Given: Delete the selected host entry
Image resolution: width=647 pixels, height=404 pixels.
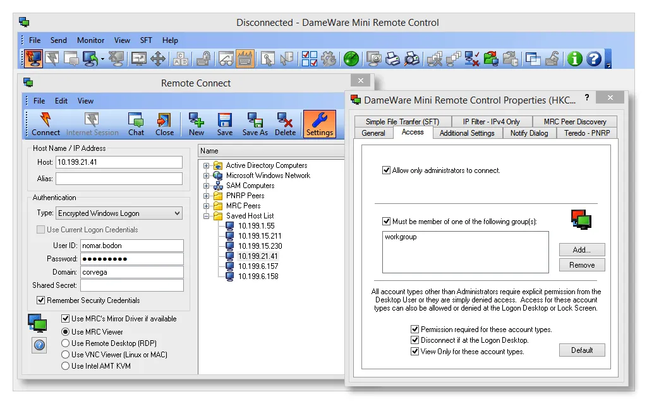Looking at the screenshot, I should click(x=285, y=123).
